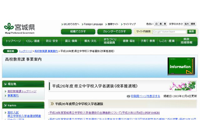Select the blue (青) color scheme
Viewport: 200px width, 133px height.
[x=165, y=24]
